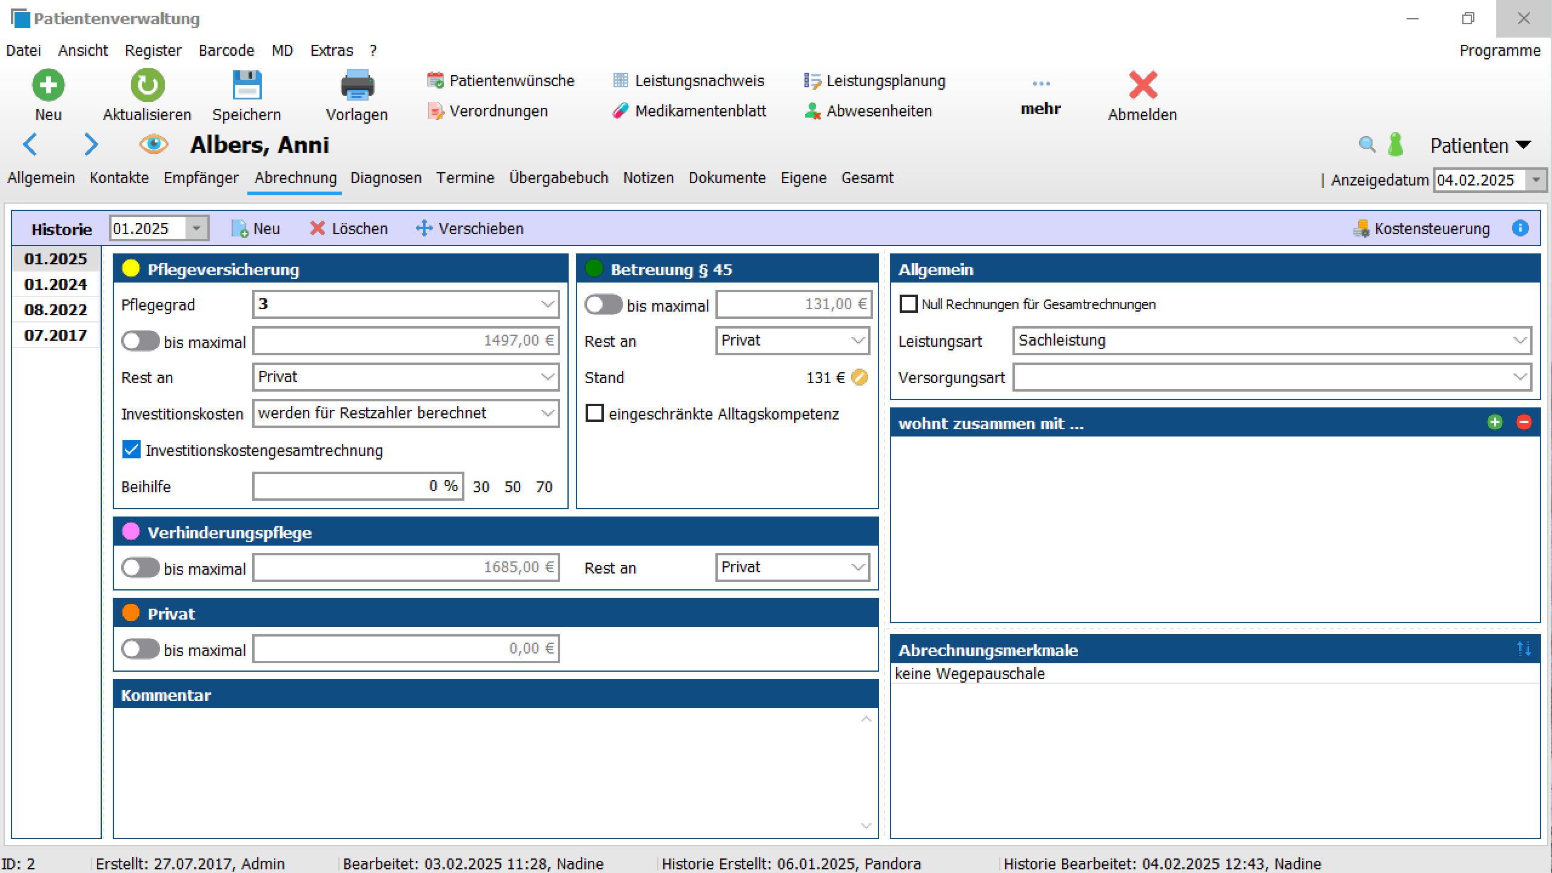Open the Extras menu

point(331,50)
